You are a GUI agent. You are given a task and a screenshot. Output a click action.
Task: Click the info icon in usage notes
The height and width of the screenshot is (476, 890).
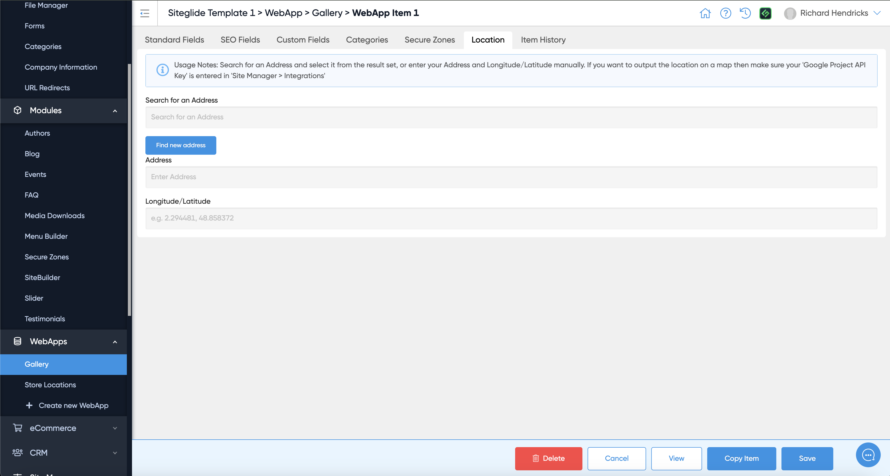(x=162, y=70)
